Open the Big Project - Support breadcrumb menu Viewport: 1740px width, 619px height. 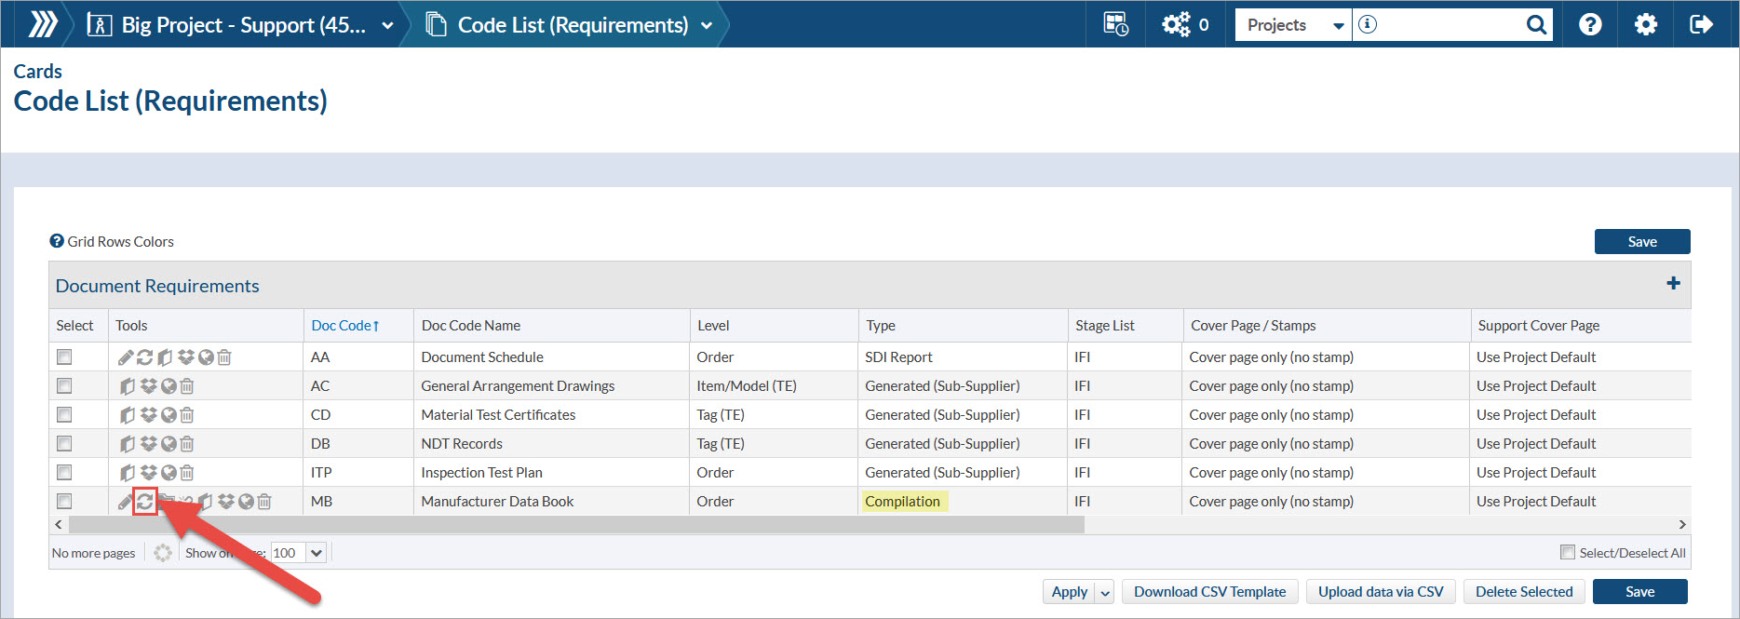click(387, 26)
